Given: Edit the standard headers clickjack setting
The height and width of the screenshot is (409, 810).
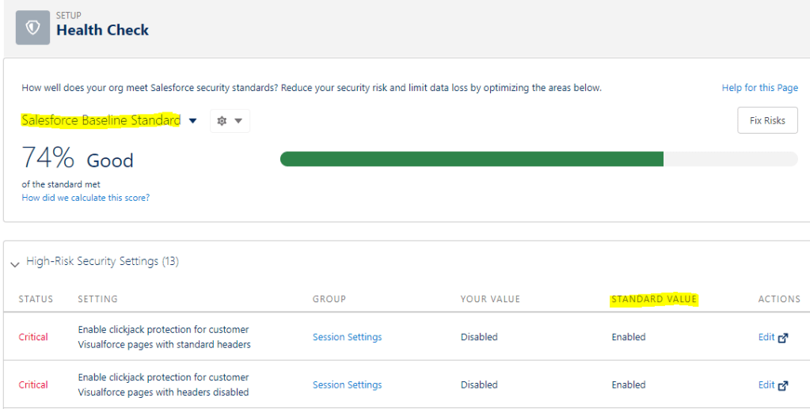Looking at the screenshot, I should pyautogui.click(x=766, y=337).
